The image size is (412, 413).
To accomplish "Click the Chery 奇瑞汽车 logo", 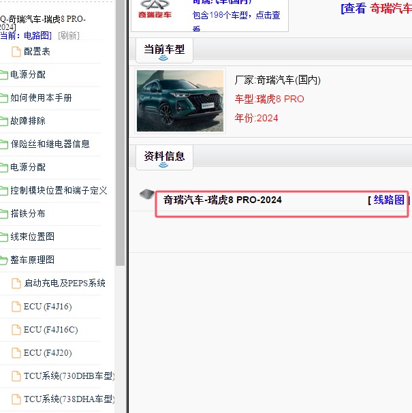I will (x=155, y=10).
